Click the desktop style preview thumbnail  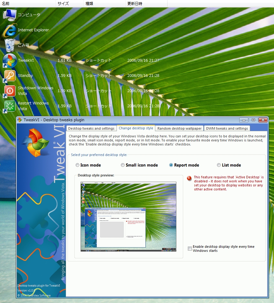click(128, 216)
